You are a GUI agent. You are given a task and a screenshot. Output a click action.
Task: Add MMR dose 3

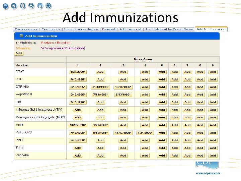[x=123, y=125]
